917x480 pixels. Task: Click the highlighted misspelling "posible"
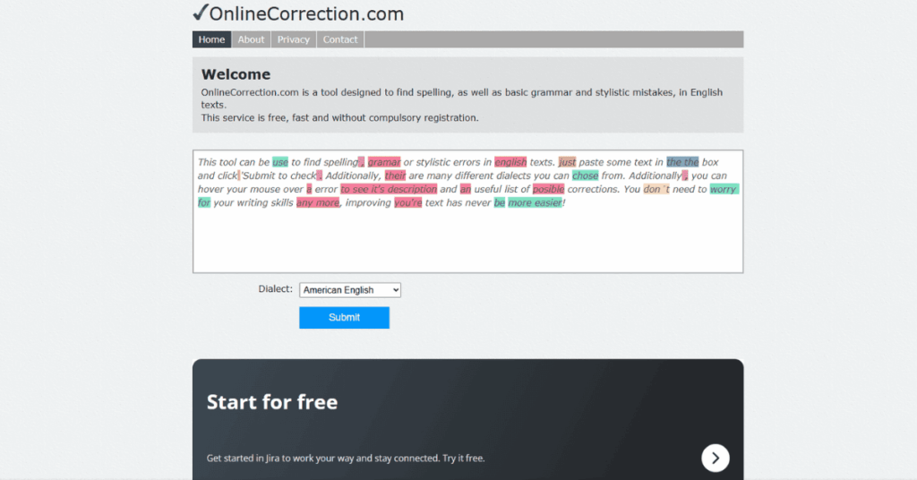click(548, 189)
